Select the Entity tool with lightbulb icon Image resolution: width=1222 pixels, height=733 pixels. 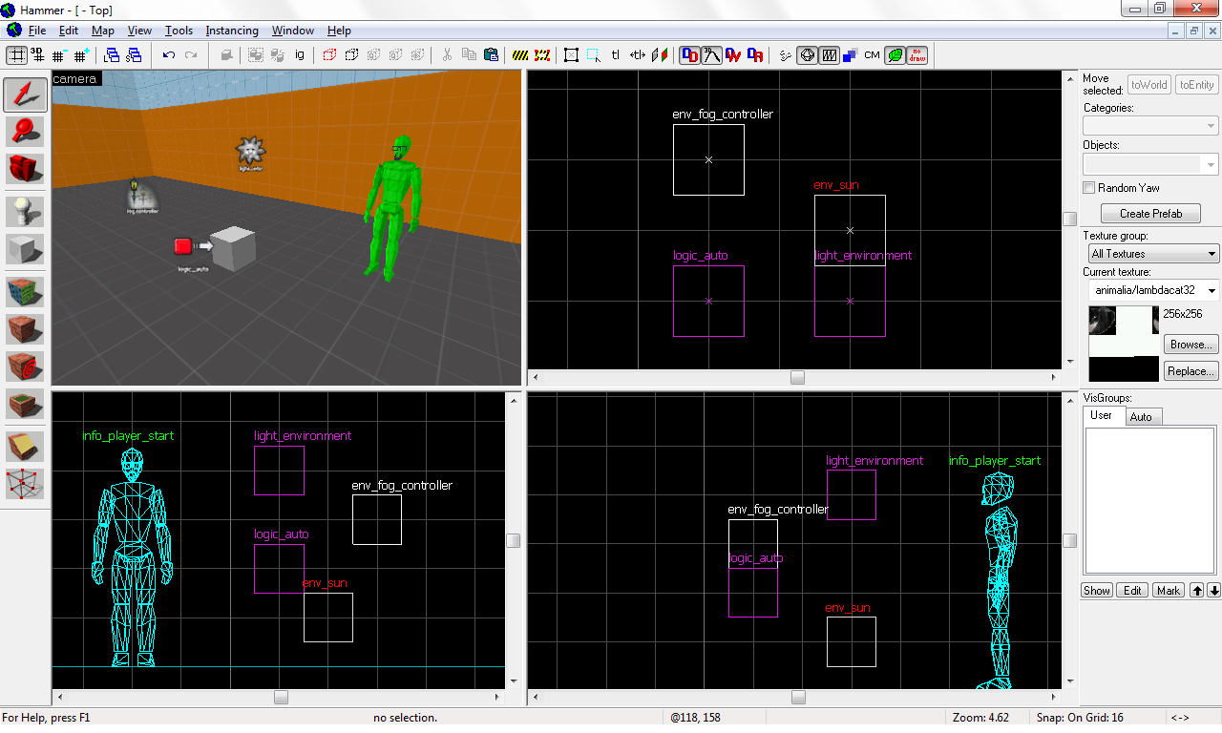(25, 211)
